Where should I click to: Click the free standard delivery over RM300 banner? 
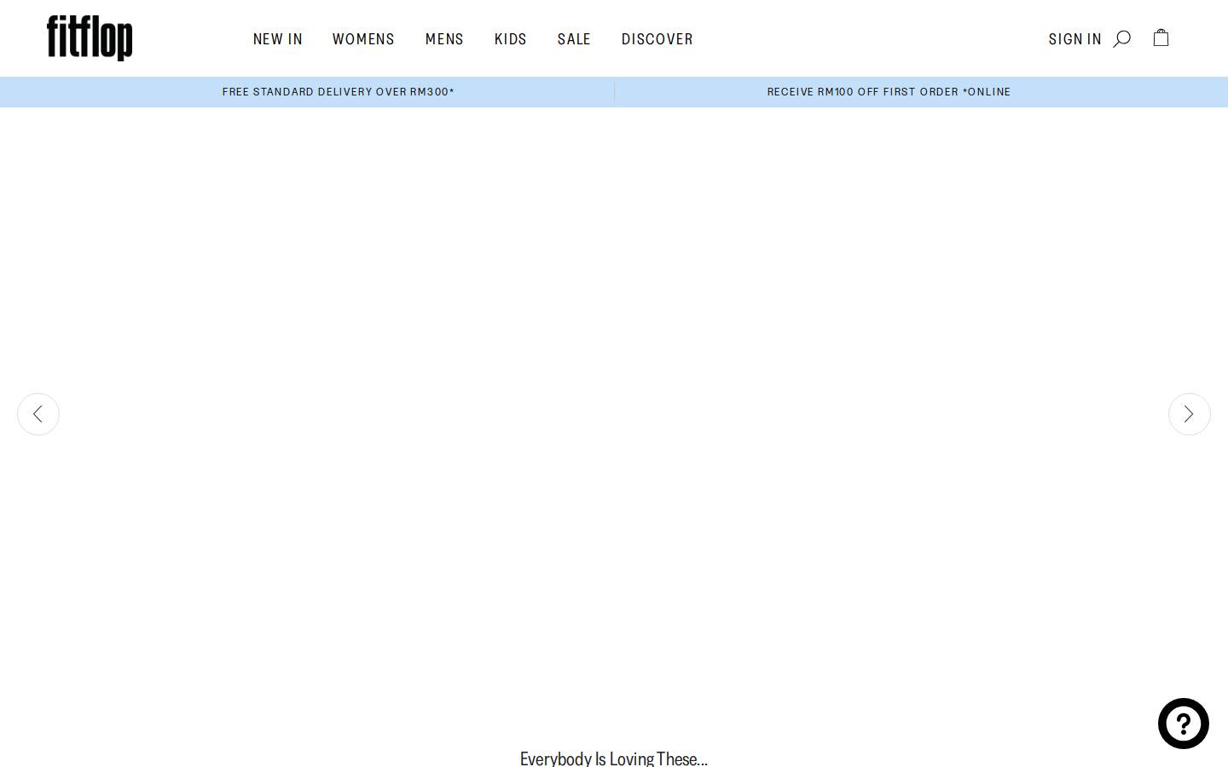click(x=339, y=92)
